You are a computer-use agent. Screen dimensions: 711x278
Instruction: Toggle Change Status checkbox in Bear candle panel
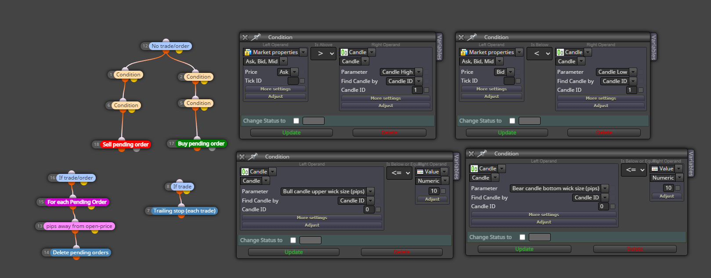[522, 237]
